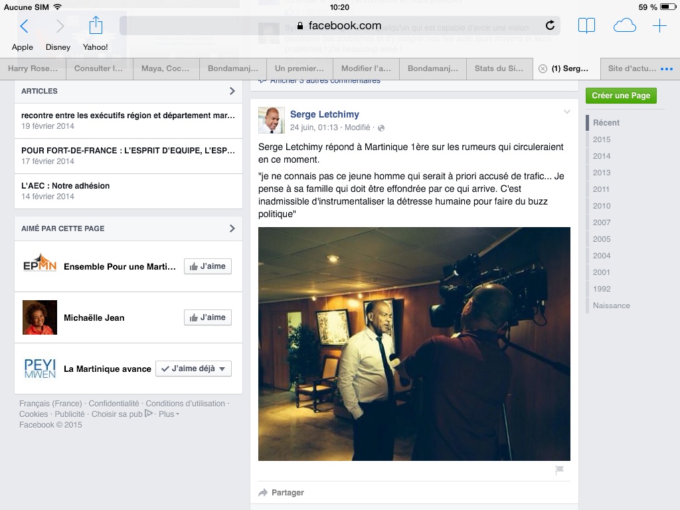Click the Créer une Page button

pyautogui.click(x=621, y=96)
